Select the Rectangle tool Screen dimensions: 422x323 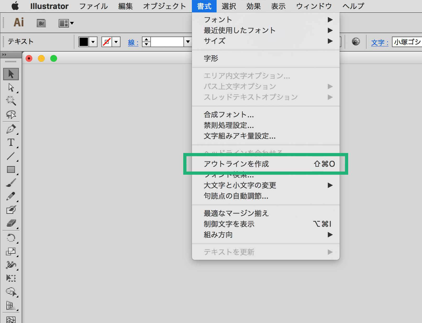click(x=11, y=170)
